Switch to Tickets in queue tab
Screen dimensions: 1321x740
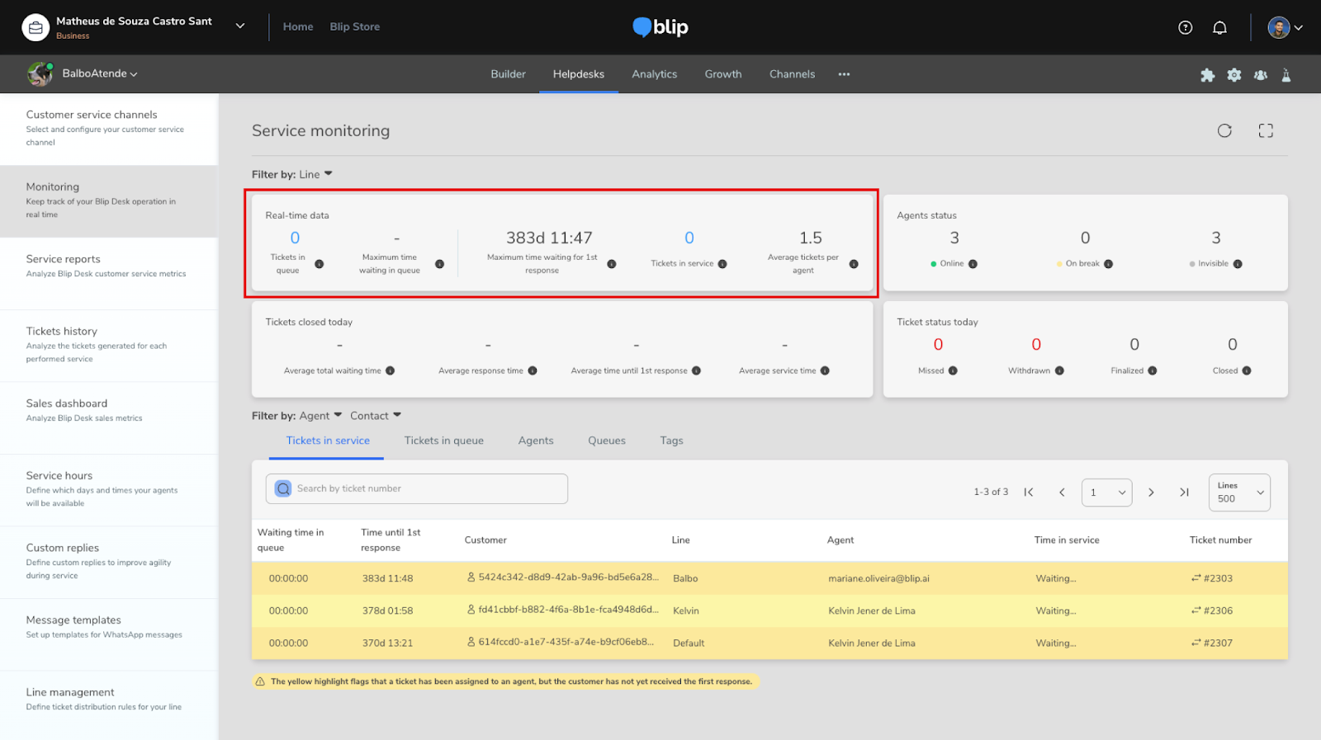443,441
